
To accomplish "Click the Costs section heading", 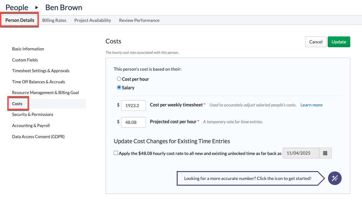I will click(x=113, y=41).
